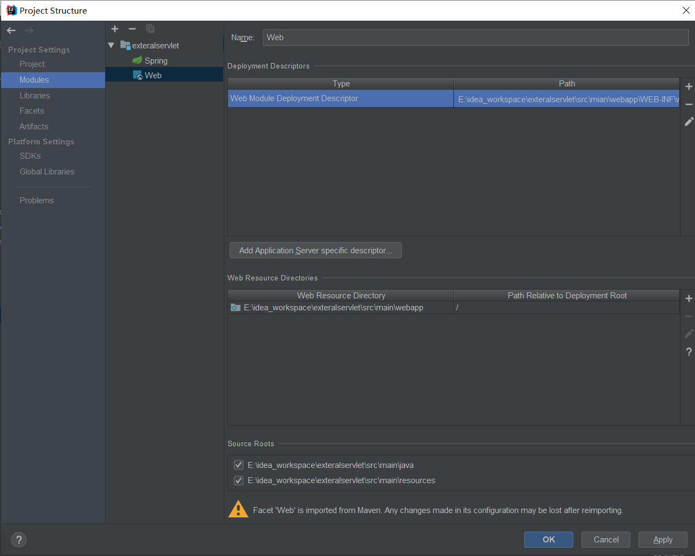695x556 pixels.
Task: Add a deployment descriptor with plus icon
Action: tap(688, 86)
